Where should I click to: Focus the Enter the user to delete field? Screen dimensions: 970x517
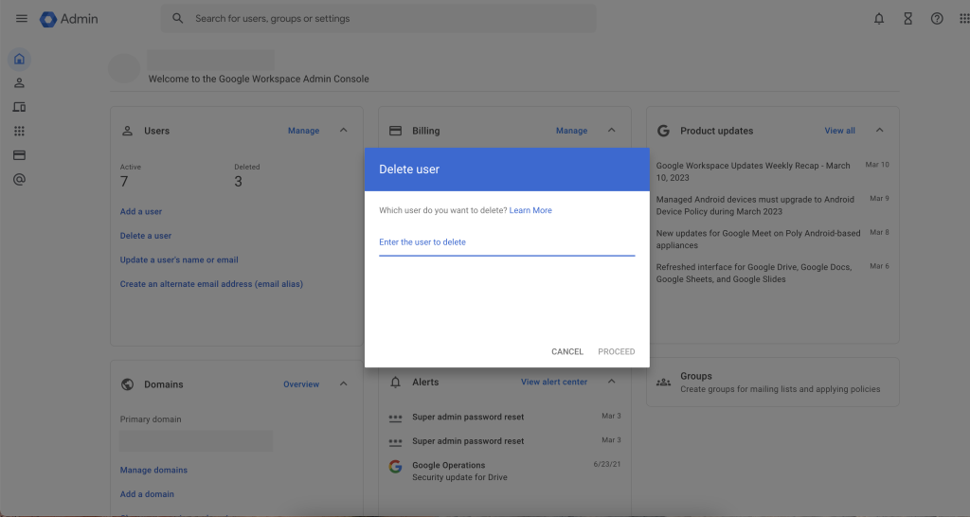point(507,242)
